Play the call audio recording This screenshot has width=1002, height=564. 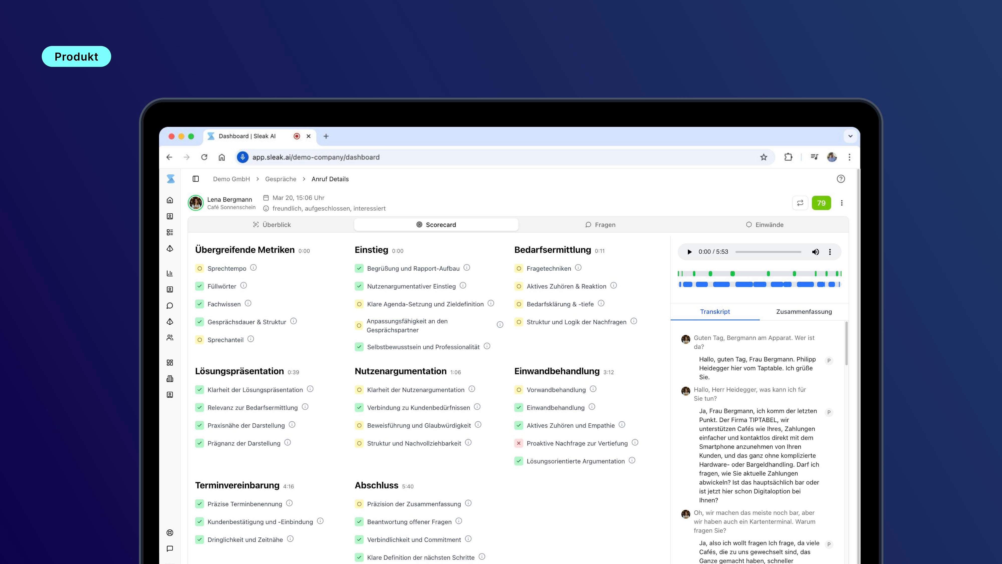click(689, 252)
